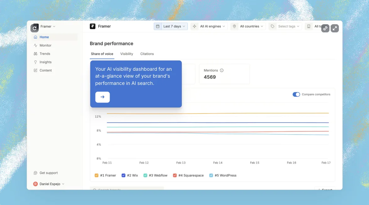369x205 pixels.
Task: Switch to the Visibility tab
Action: (127, 54)
